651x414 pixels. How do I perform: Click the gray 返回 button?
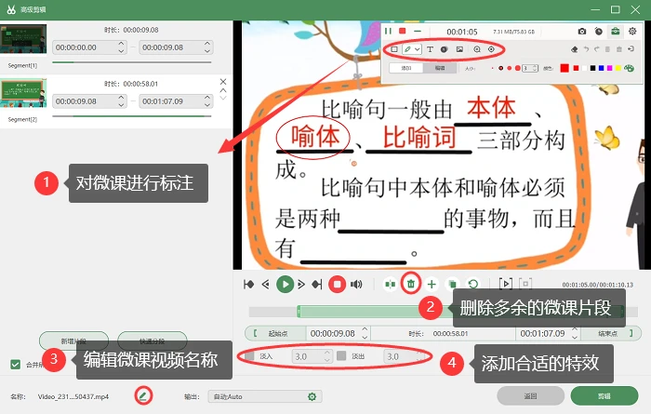531,395
